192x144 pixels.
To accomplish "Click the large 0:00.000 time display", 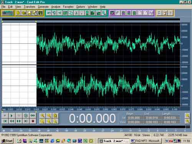I will point(92,118).
